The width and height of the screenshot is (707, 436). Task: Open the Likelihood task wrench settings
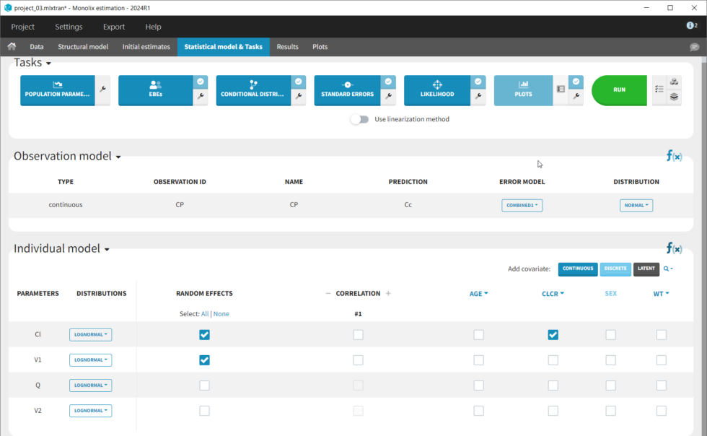click(478, 95)
